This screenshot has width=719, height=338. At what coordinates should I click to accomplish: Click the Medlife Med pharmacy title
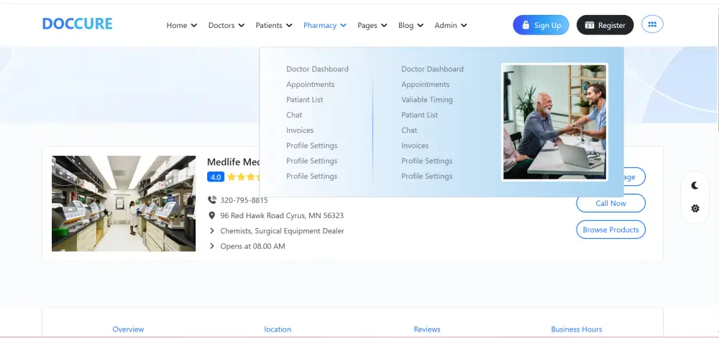[x=234, y=162]
